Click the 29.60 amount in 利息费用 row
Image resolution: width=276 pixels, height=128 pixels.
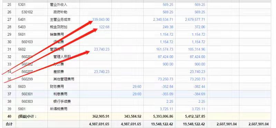137,94
